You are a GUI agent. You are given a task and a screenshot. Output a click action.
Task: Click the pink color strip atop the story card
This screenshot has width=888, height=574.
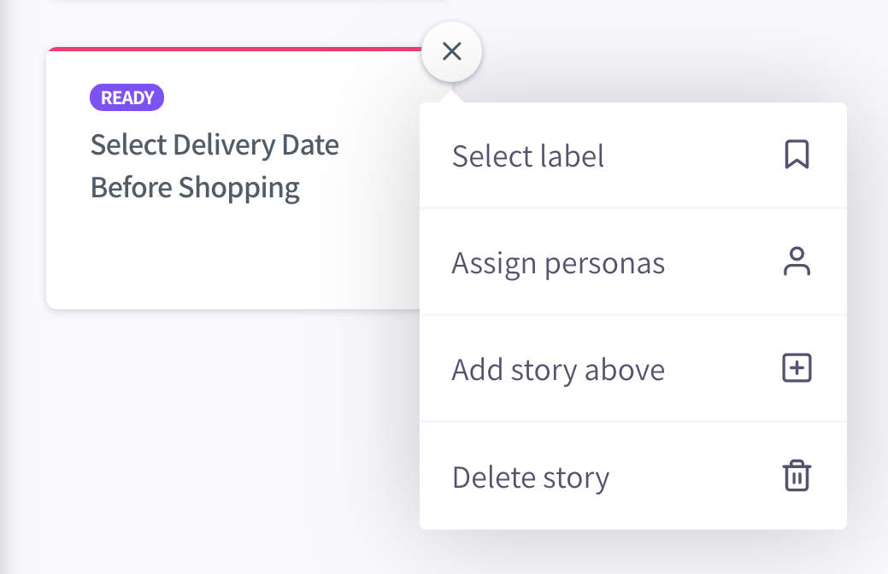(x=234, y=50)
